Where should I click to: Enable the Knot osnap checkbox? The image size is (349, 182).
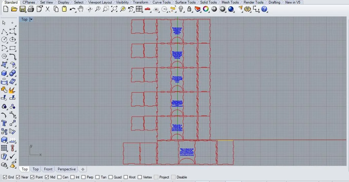[126, 177]
